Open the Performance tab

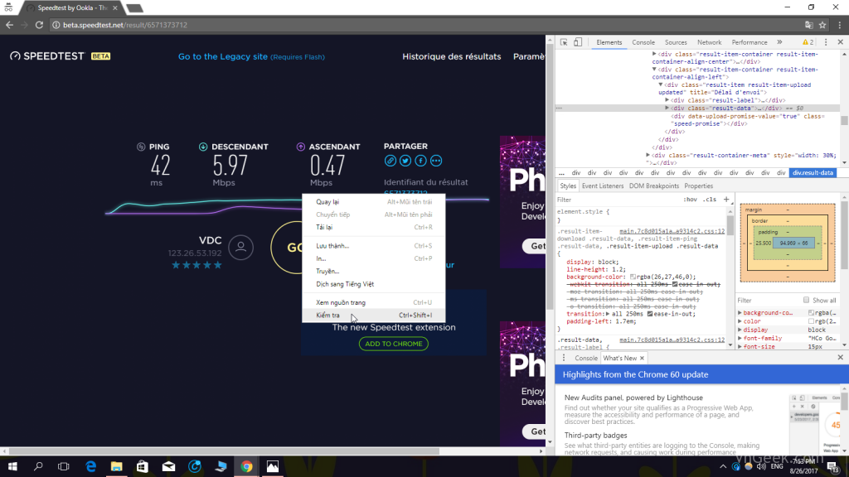pos(750,42)
